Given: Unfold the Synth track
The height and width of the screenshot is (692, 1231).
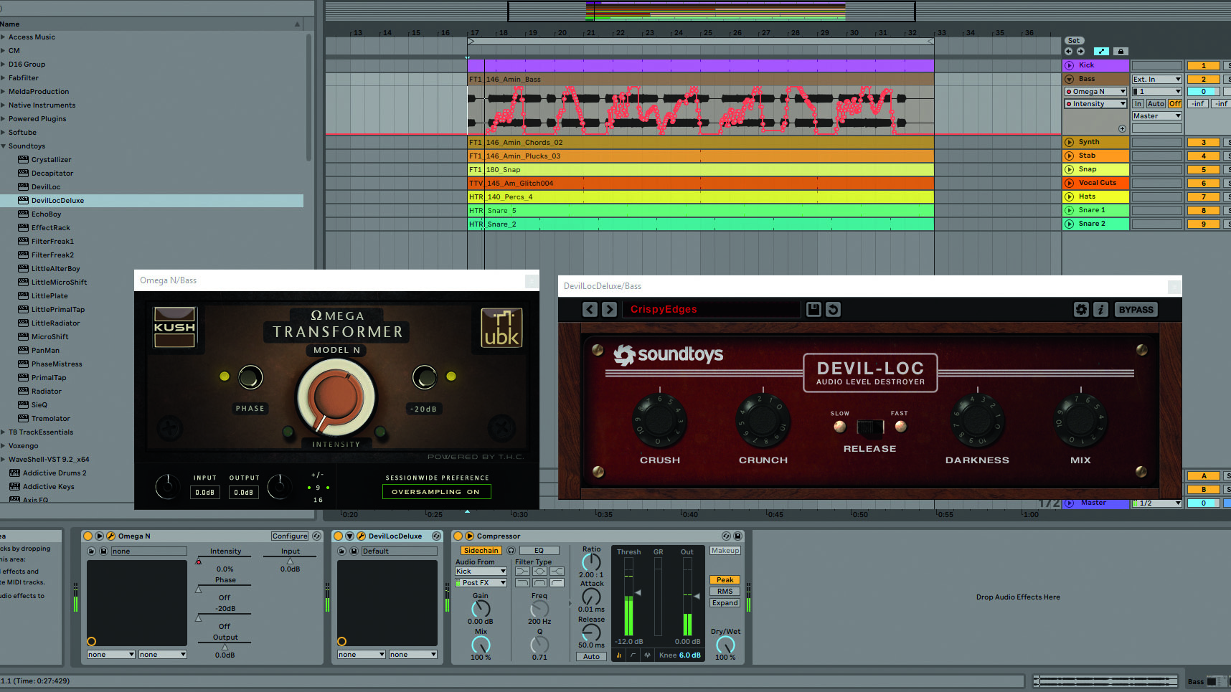Looking at the screenshot, I should pos(1070,142).
